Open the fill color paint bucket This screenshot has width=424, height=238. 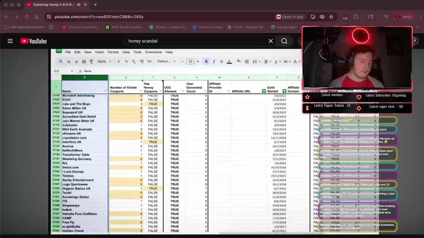coord(239,61)
